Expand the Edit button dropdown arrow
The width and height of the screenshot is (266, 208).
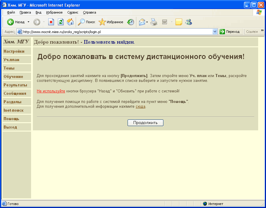pos(172,22)
